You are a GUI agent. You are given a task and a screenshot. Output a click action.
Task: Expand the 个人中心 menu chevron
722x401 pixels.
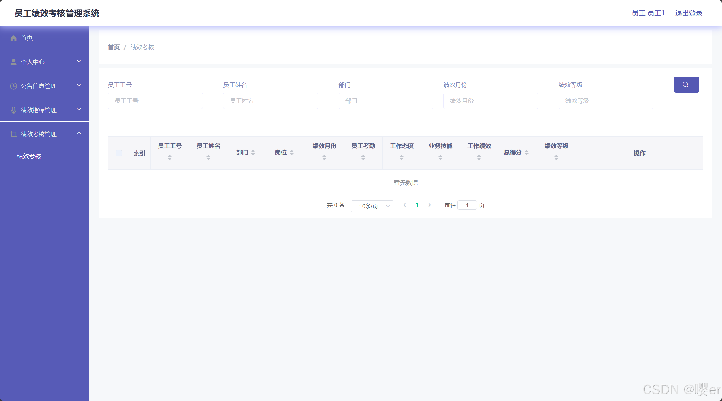point(79,61)
